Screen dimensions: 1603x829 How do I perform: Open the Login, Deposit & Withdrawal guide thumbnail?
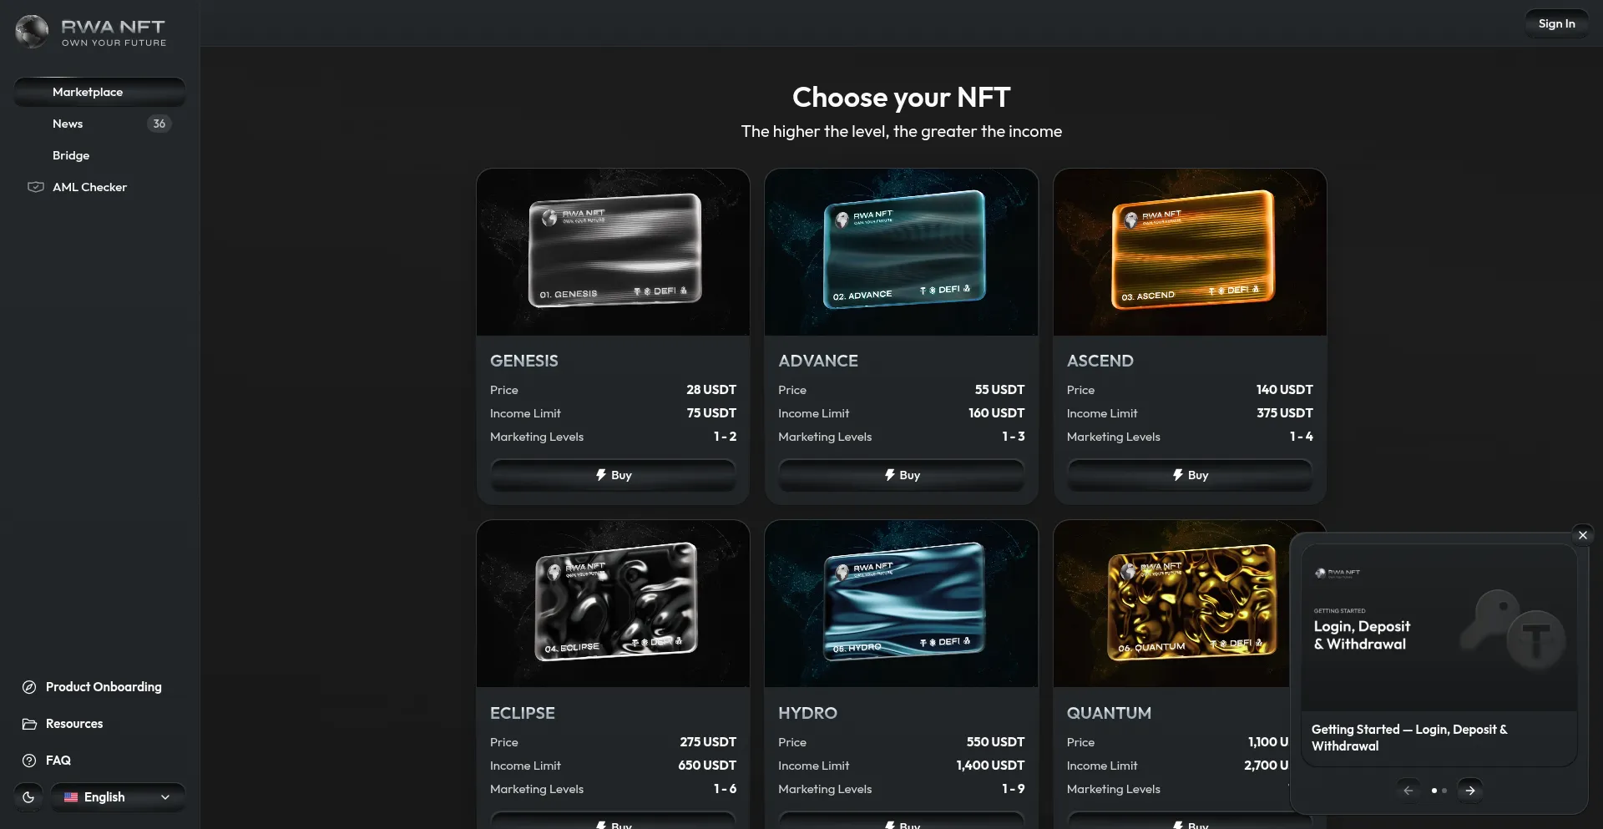click(x=1439, y=628)
